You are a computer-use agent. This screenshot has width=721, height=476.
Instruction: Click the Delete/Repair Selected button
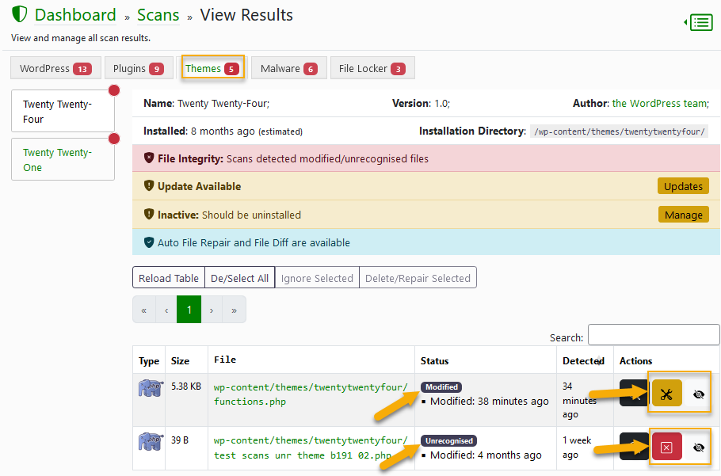418,278
